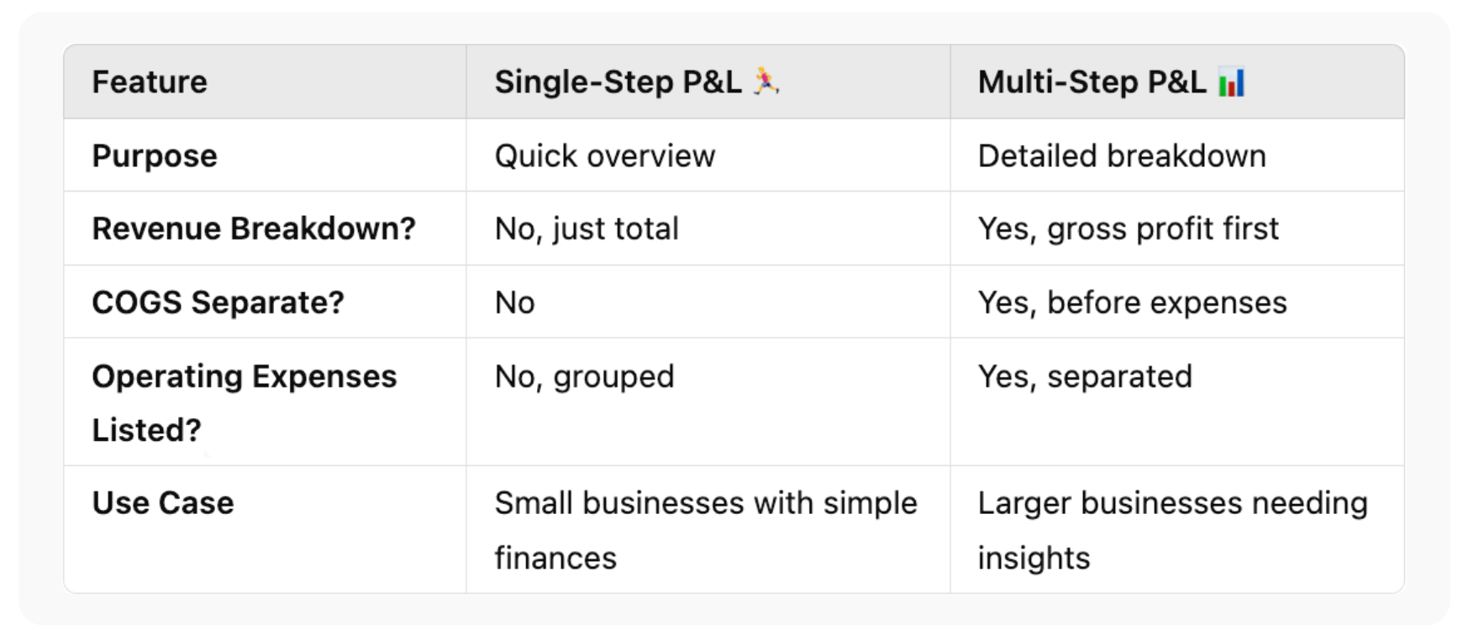Click the "No, grouped" cell
This screenshot has height=640, width=1468.
pyautogui.click(x=584, y=376)
